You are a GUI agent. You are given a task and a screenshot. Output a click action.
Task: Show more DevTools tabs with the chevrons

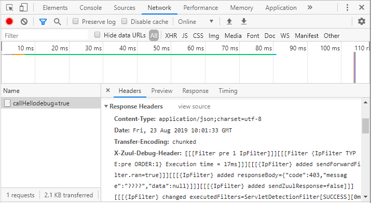[310, 8]
